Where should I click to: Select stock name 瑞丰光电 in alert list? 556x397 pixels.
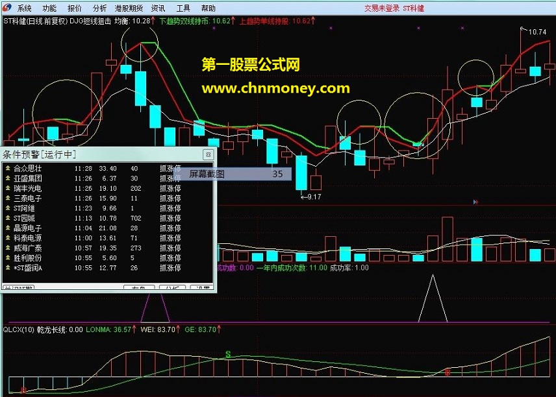point(28,188)
